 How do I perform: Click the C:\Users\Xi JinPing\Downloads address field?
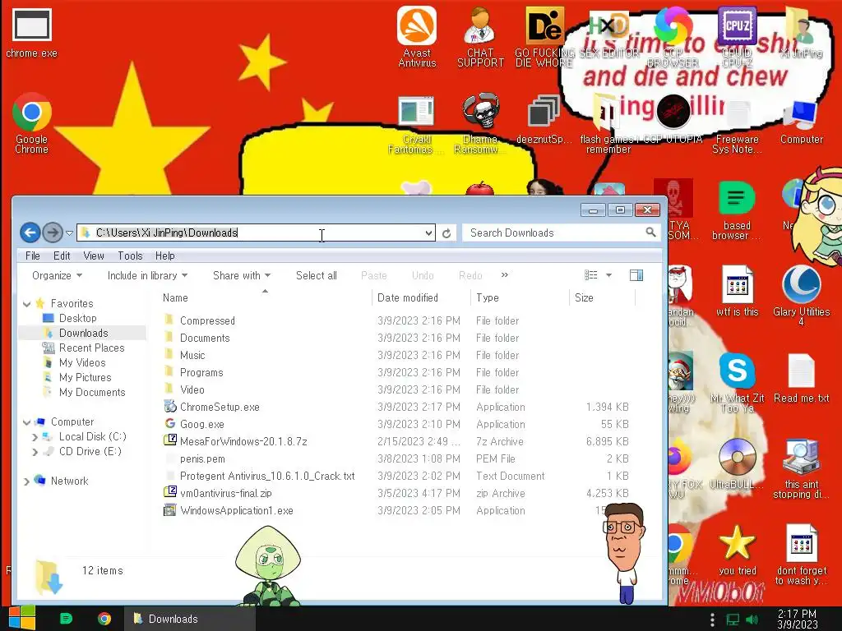coord(256,233)
